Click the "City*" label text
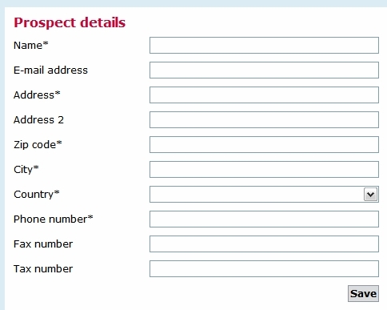Screen dimensions: 387x310 click(26, 170)
